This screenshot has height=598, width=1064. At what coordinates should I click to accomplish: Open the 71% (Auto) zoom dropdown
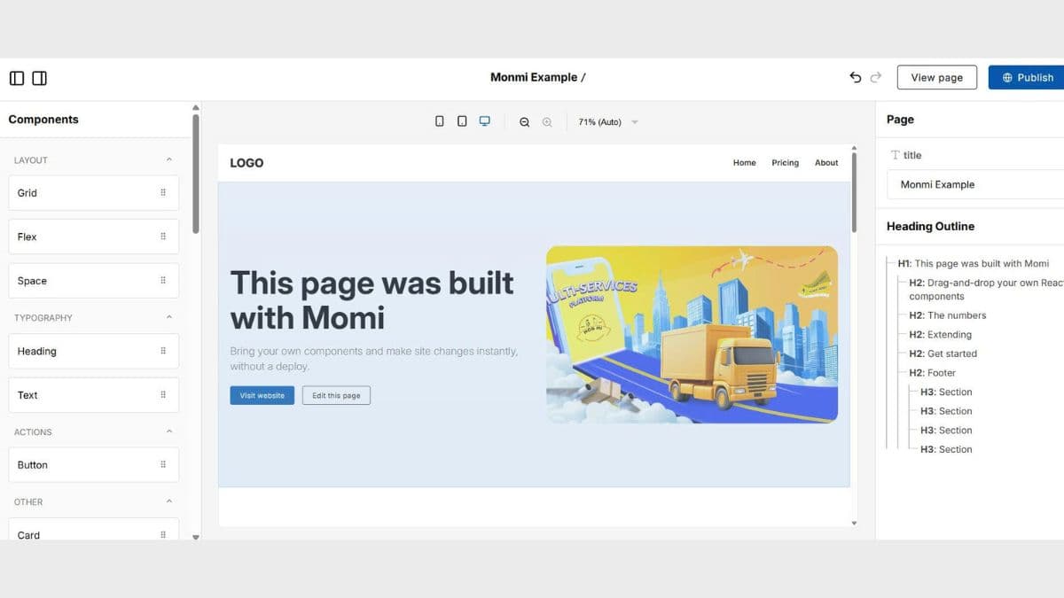(608, 122)
